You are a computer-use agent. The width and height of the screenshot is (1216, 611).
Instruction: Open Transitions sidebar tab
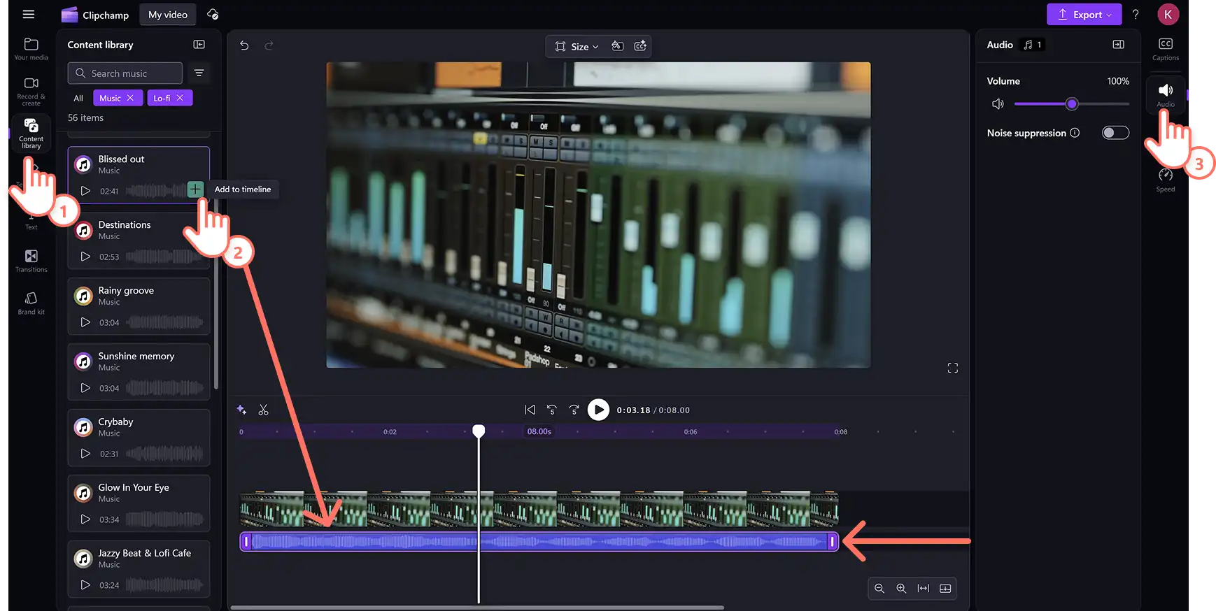pyautogui.click(x=31, y=261)
